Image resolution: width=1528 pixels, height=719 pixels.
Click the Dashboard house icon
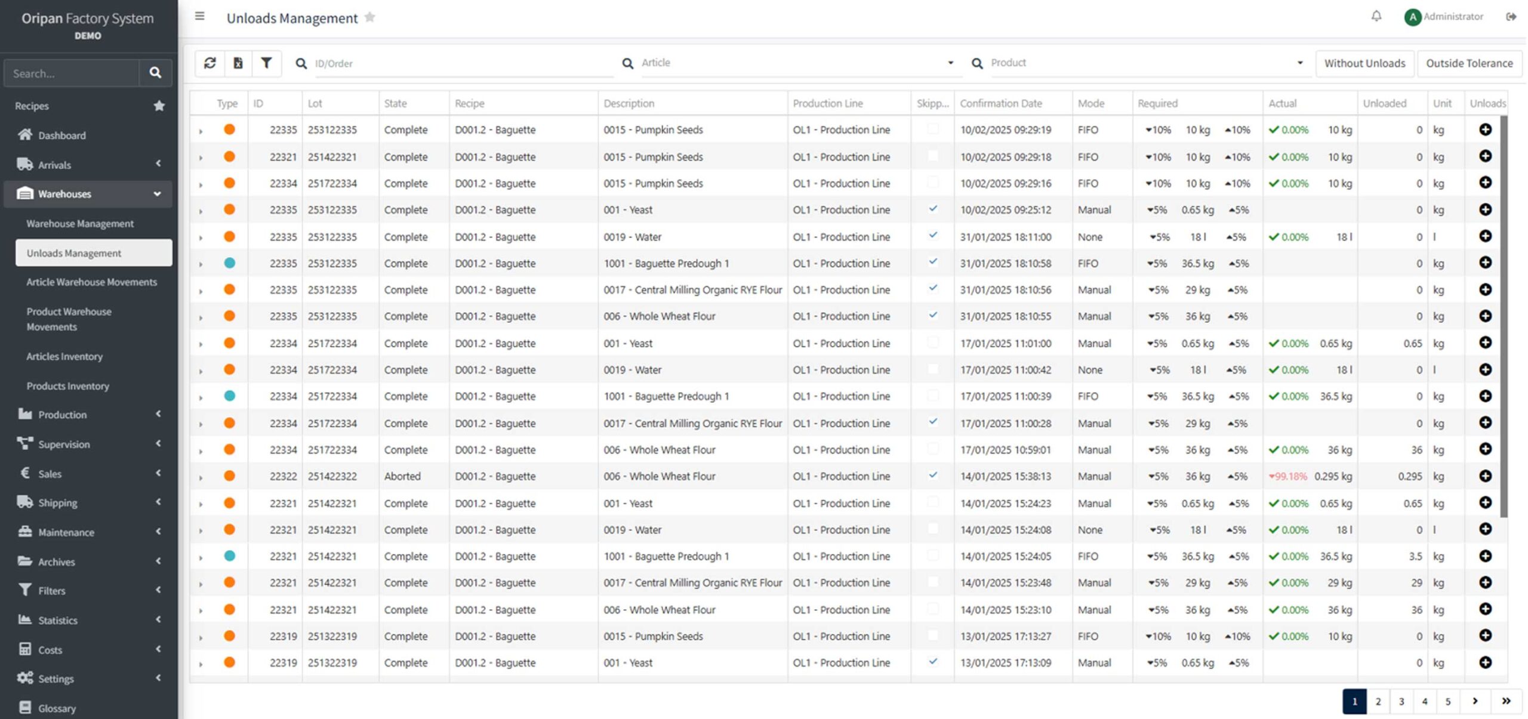coord(24,134)
